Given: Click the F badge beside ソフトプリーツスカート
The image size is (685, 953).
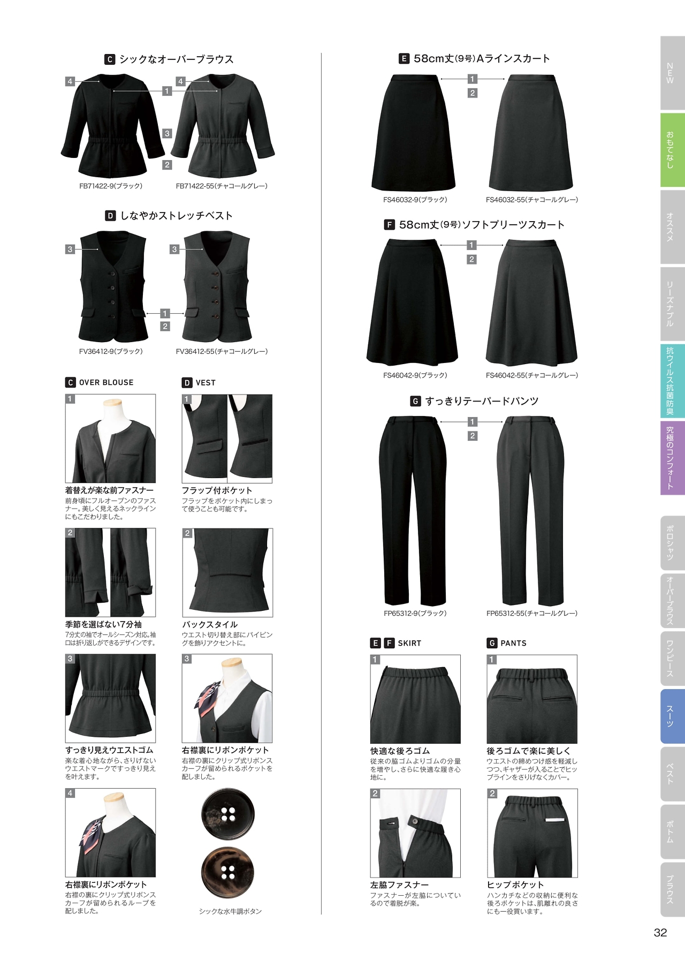Looking at the screenshot, I should click(x=390, y=225).
